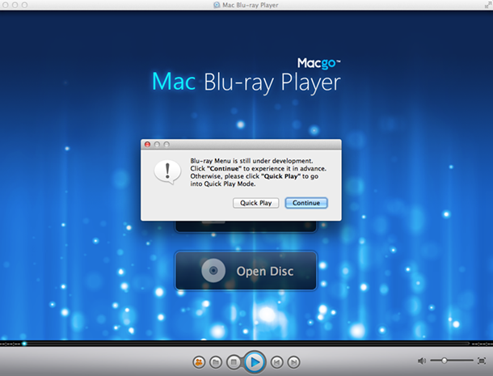
Task: Click the Macgo logo
Action: 318,63
